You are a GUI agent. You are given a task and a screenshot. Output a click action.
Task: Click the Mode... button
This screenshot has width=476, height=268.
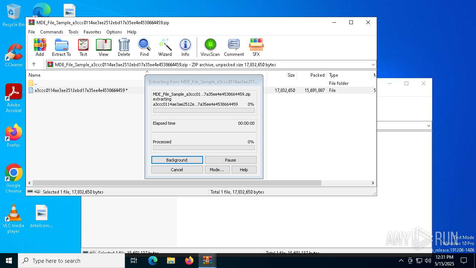pyautogui.click(x=217, y=170)
